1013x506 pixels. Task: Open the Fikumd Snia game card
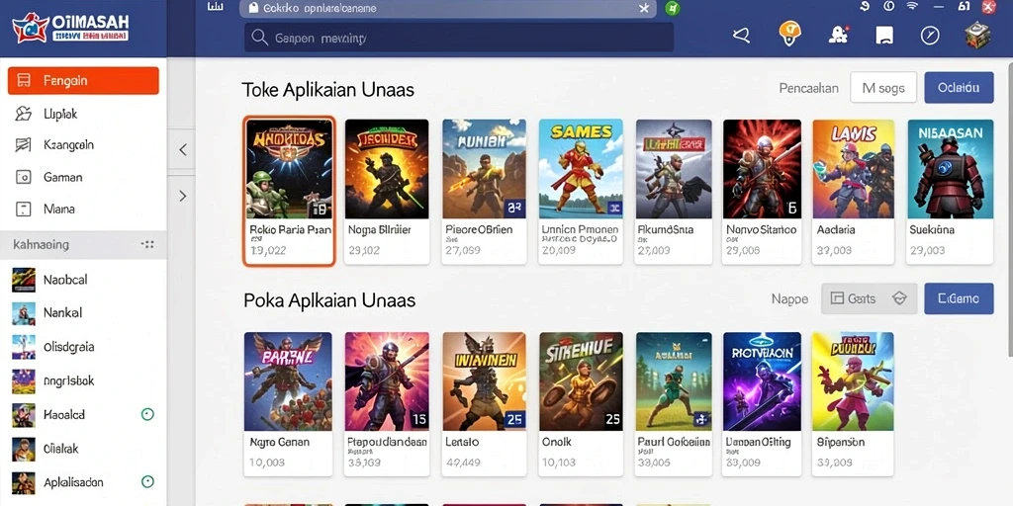tap(673, 192)
